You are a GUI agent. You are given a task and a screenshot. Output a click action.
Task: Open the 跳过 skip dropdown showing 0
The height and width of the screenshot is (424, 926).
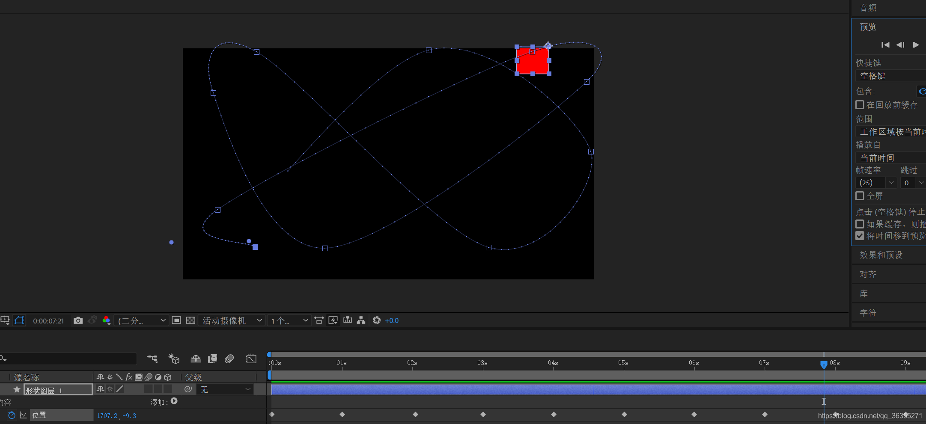(x=913, y=183)
